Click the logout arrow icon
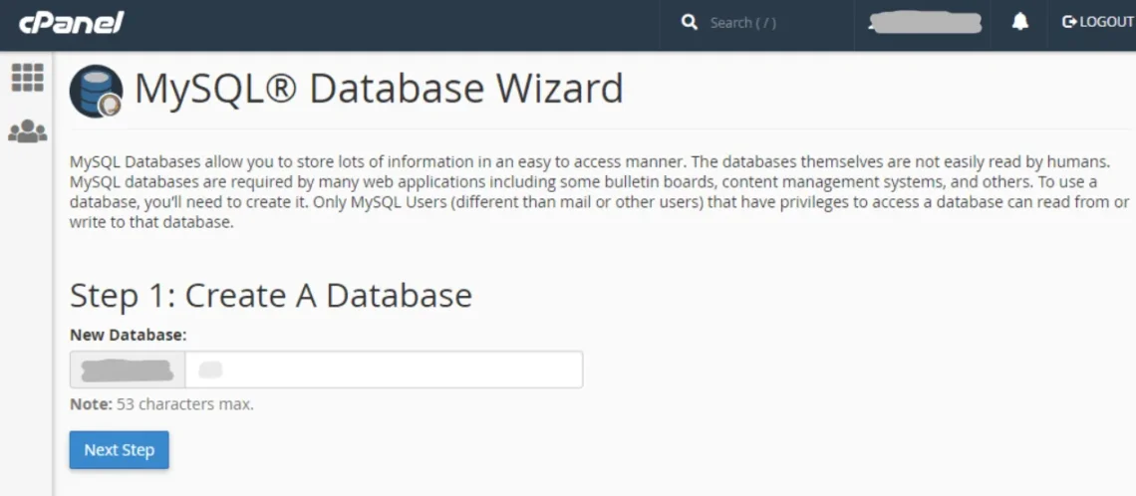Screen dimensions: 1136x496 point(1070,22)
